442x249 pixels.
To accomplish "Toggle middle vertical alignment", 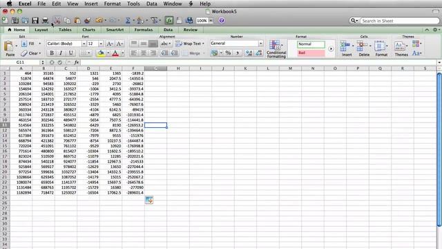I will 144,44.
